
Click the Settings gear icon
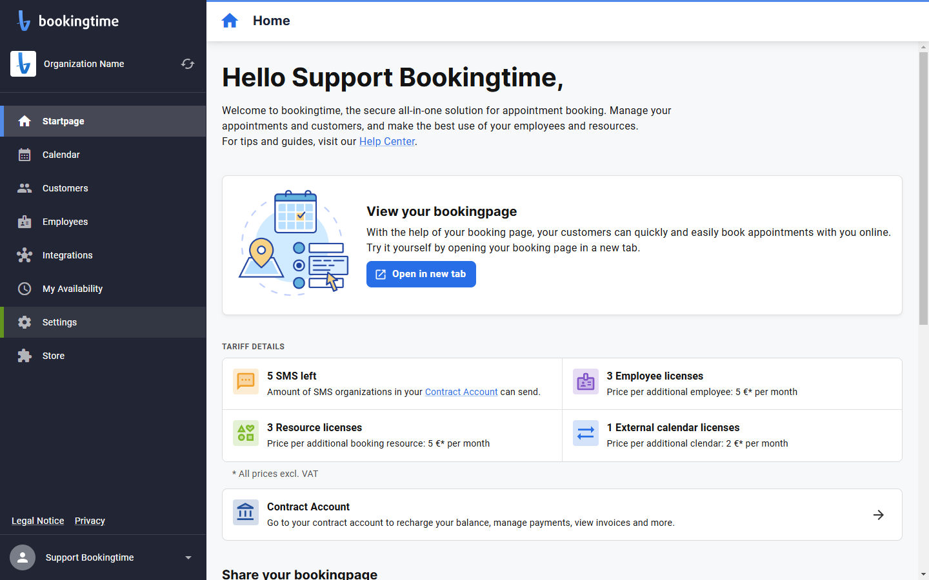(25, 322)
